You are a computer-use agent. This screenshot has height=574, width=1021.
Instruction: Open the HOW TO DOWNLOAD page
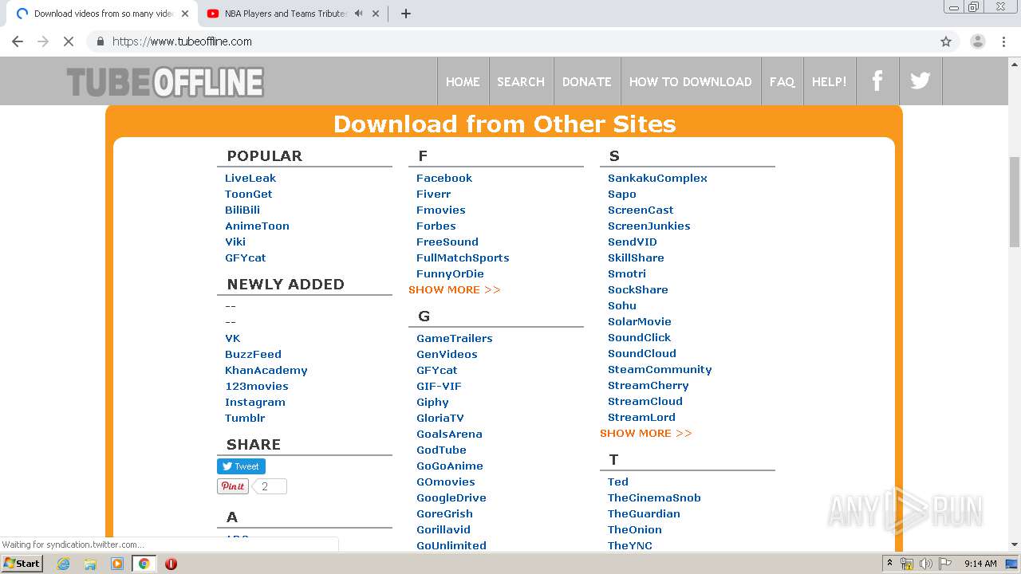(x=691, y=81)
